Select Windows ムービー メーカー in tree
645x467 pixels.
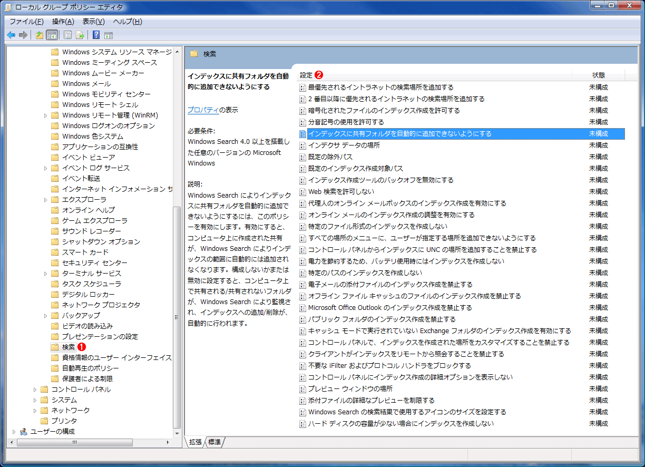pos(103,73)
